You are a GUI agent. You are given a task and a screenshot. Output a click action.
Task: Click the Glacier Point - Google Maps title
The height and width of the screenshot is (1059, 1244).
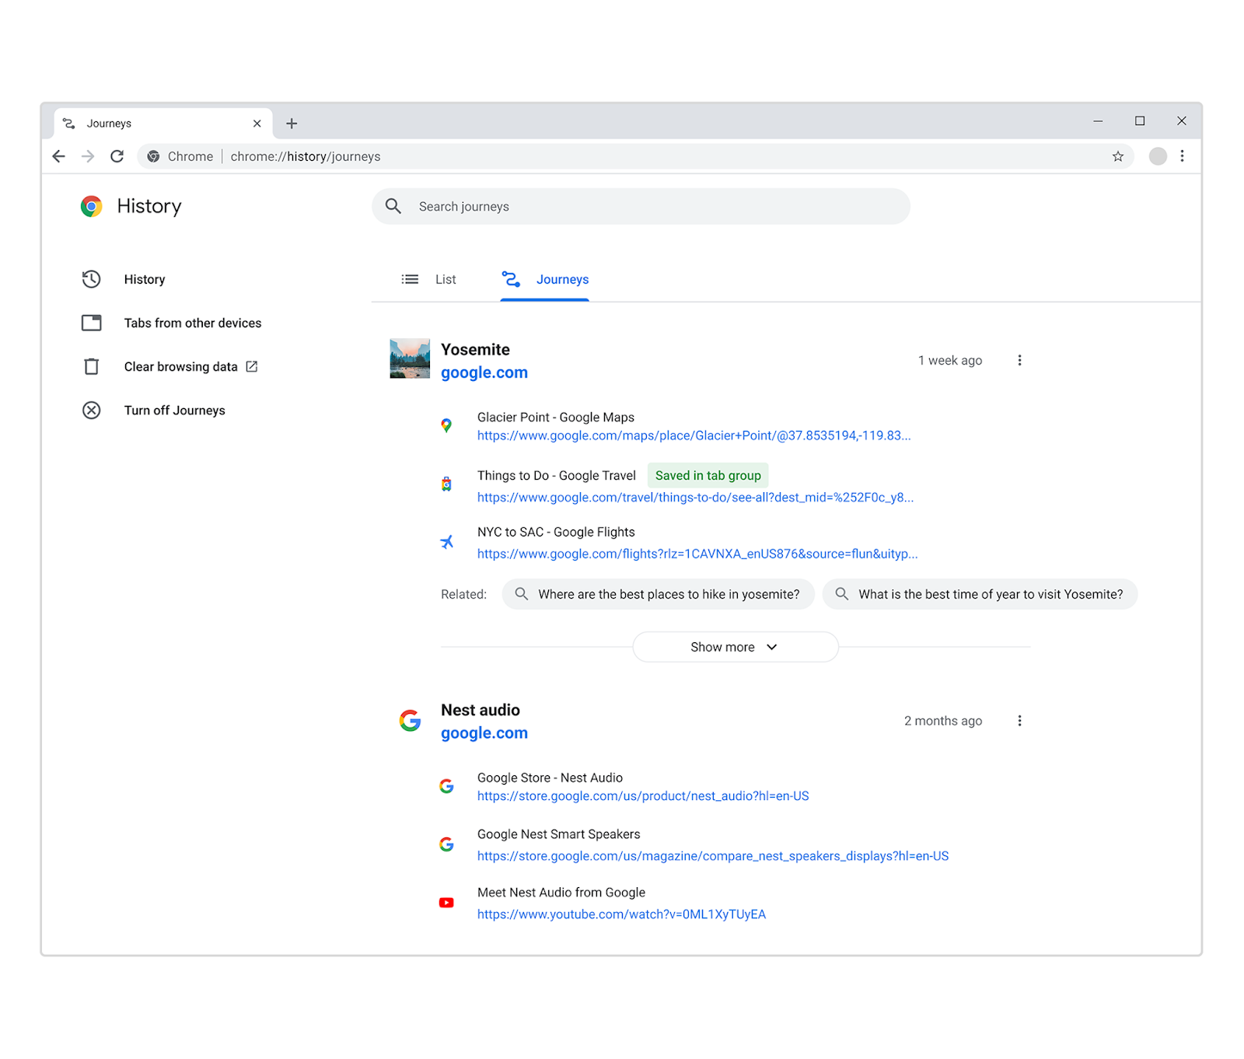(556, 418)
